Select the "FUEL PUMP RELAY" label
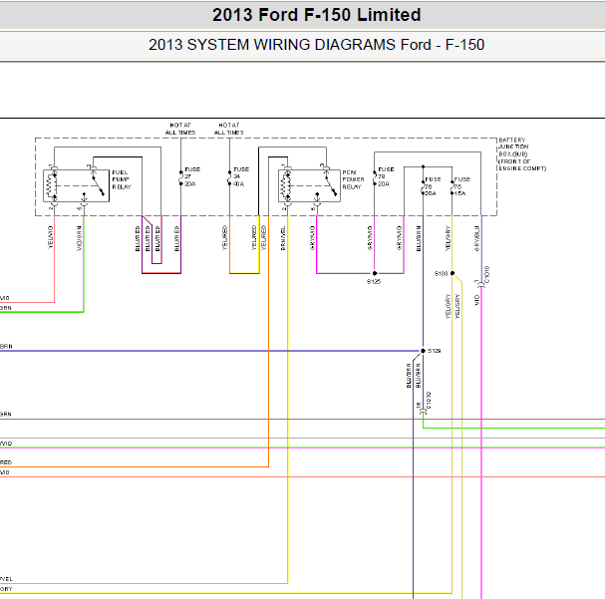The width and height of the screenshot is (605, 599). (x=122, y=179)
